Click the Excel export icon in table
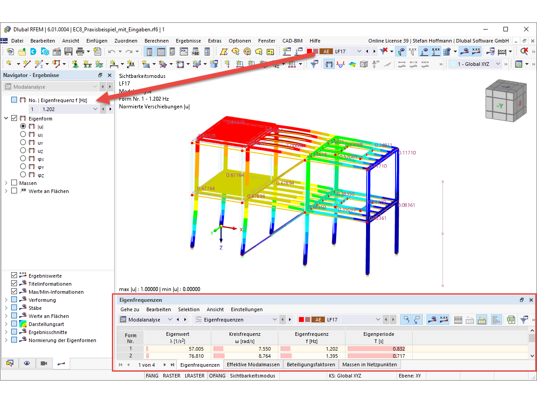537x403 pixels. pyautogui.click(x=511, y=320)
